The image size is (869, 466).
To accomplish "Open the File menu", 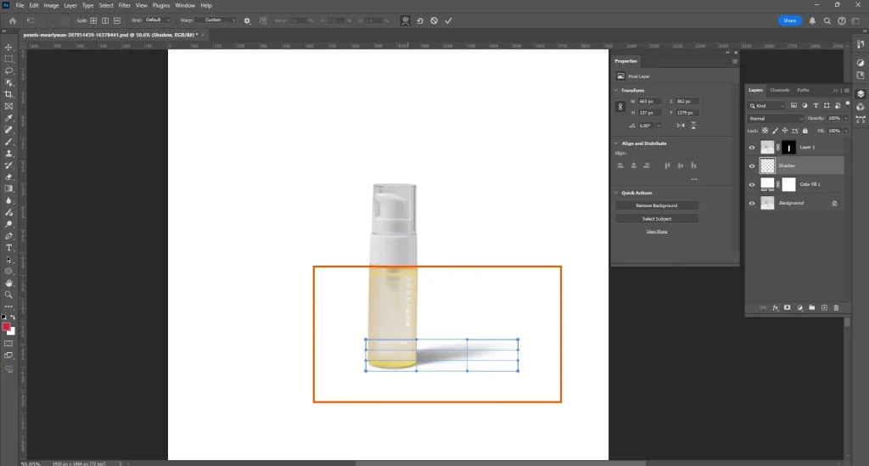I will [20, 6].
